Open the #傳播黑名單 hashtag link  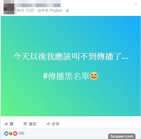pyautogui.click(x=66, y=76)
